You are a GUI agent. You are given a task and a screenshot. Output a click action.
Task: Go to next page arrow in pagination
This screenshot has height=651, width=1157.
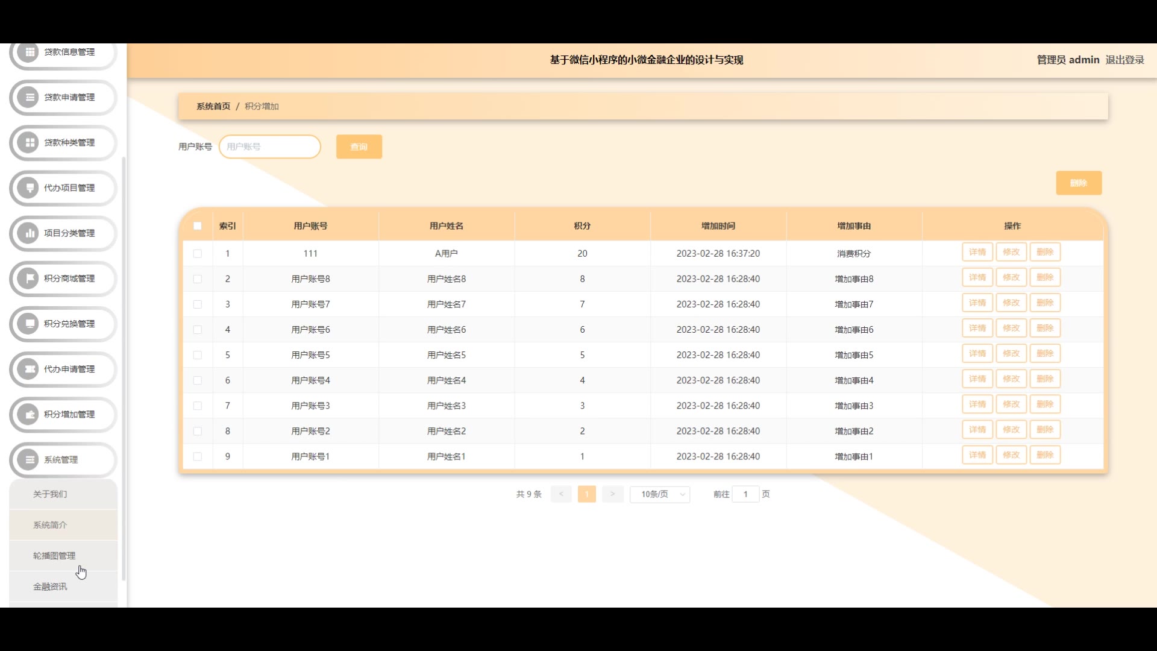click(612, 494)
